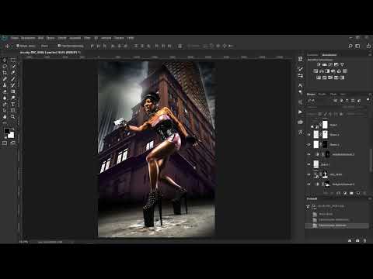This screenshot has width=373, height=279.
Task: Open the Layers panel flyout menu
Action: click(370, 95)
